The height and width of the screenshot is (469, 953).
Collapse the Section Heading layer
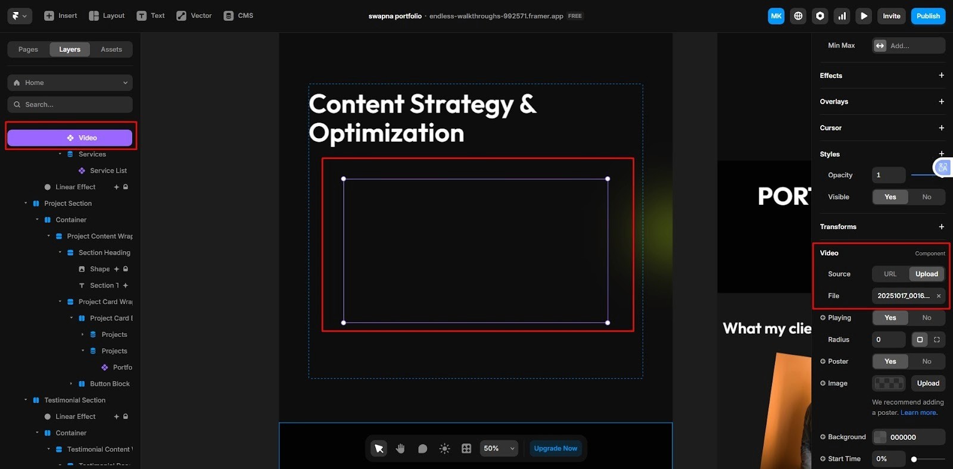(60, 252)
